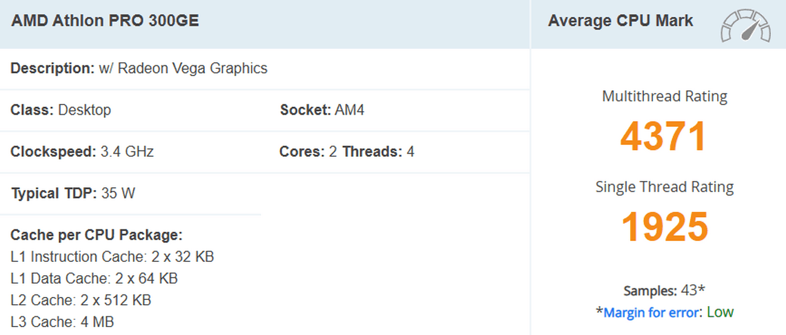Click the Samples: 43* text
This screenshot has height=335, width=786.
click(664, 291)
